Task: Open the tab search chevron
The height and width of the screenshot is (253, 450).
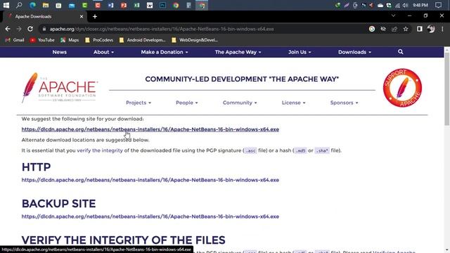Action: pos(393,15)
